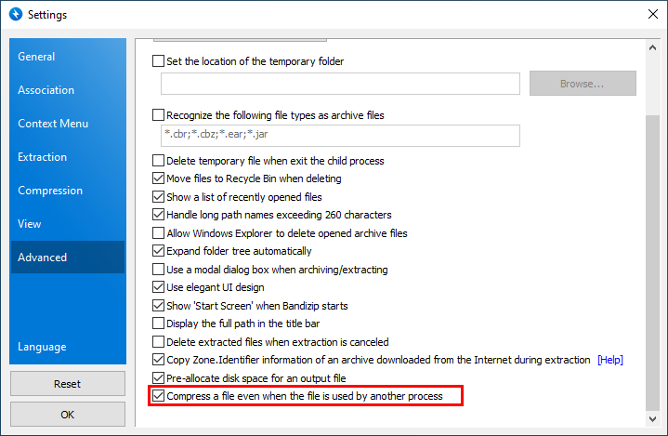Disable 'Use elegant UI design' option

click(x=158, y=287)
